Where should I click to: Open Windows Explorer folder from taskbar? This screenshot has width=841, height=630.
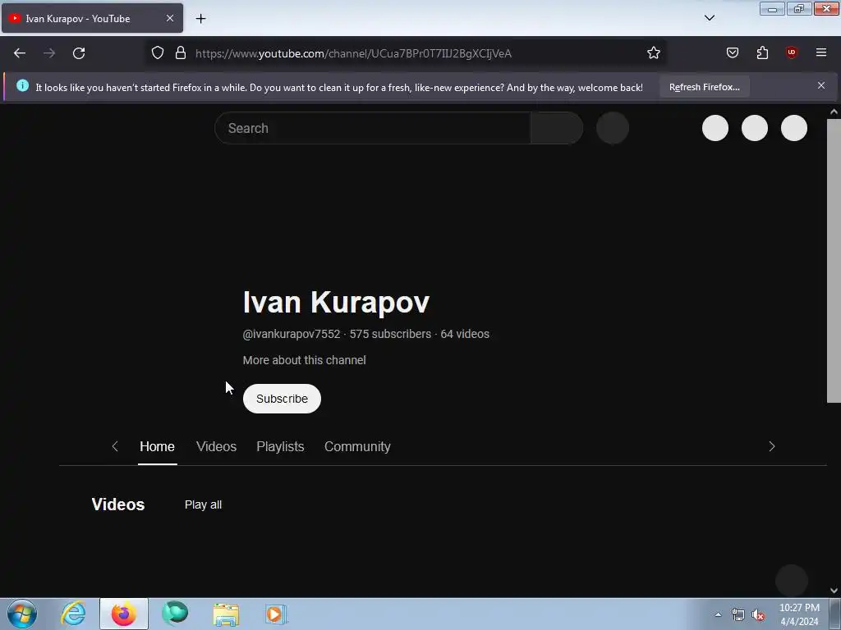[x=226, y=614]
